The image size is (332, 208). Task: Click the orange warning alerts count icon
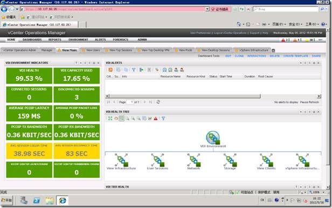[295, 40]
